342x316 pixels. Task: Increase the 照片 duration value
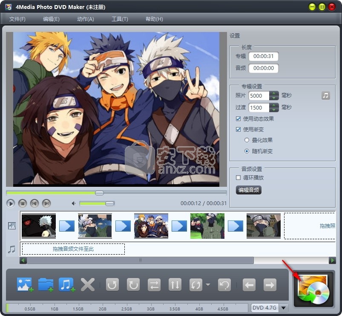point(274,93)
